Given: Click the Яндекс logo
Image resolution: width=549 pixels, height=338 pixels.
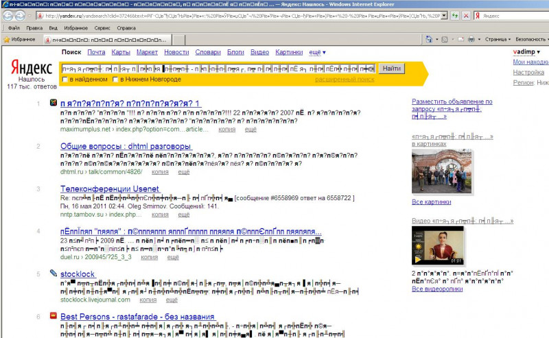Looking at the screenshot, I should point(31,67).
